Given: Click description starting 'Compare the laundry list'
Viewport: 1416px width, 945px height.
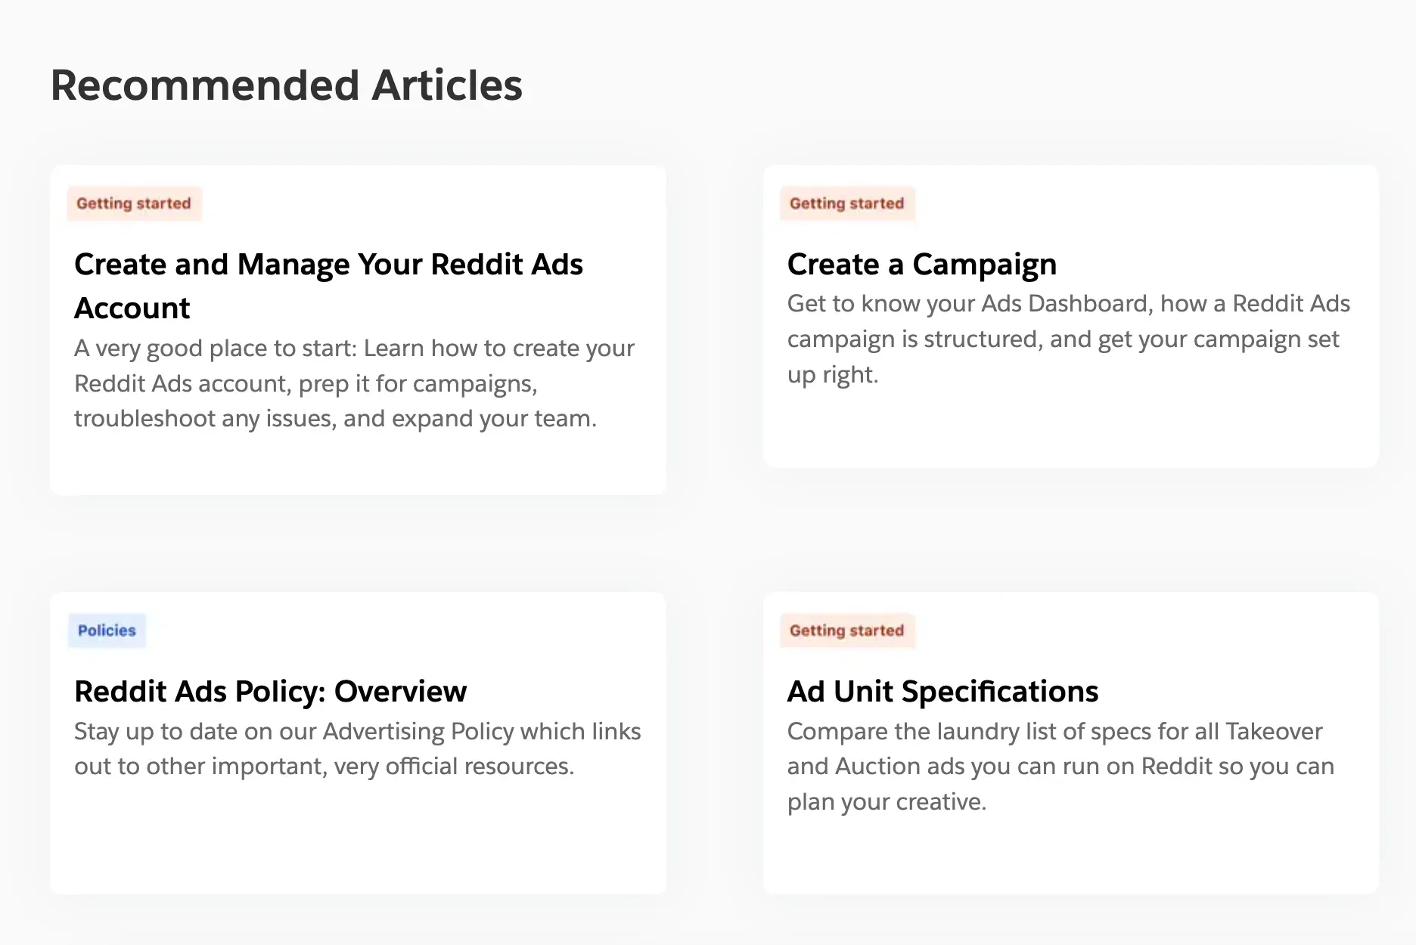Looking at the screenshot, I should 1060,767.
